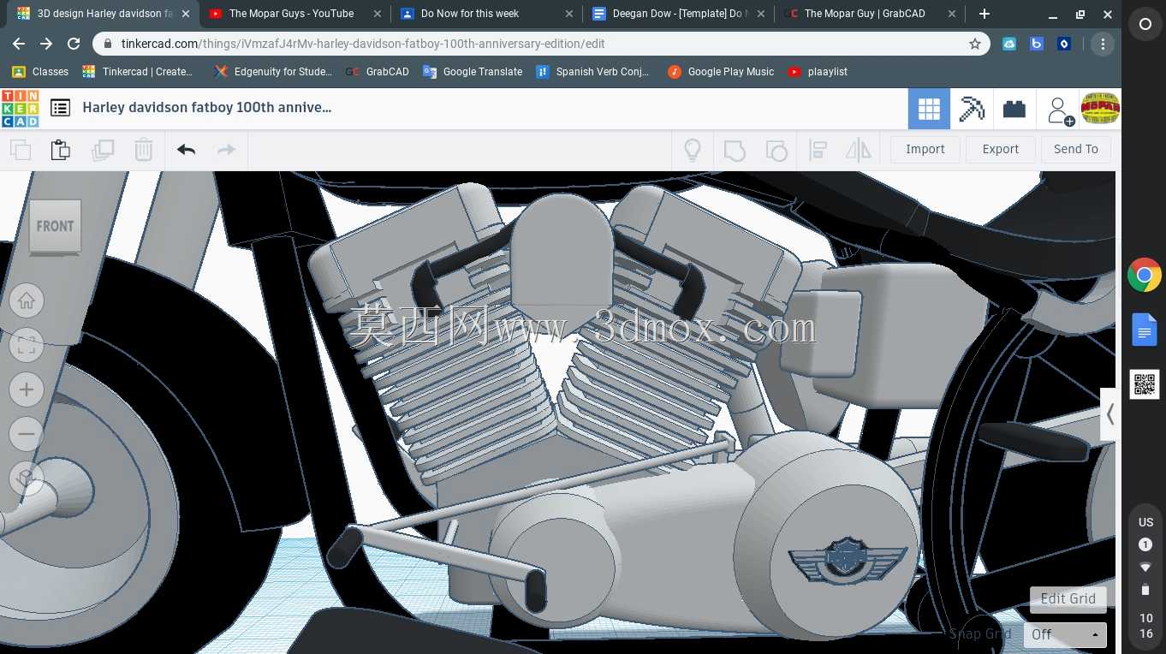Screen dimensions: 1166x654
Task: Click the design title Harley davidson fatboy
Action: coord(206,107)
